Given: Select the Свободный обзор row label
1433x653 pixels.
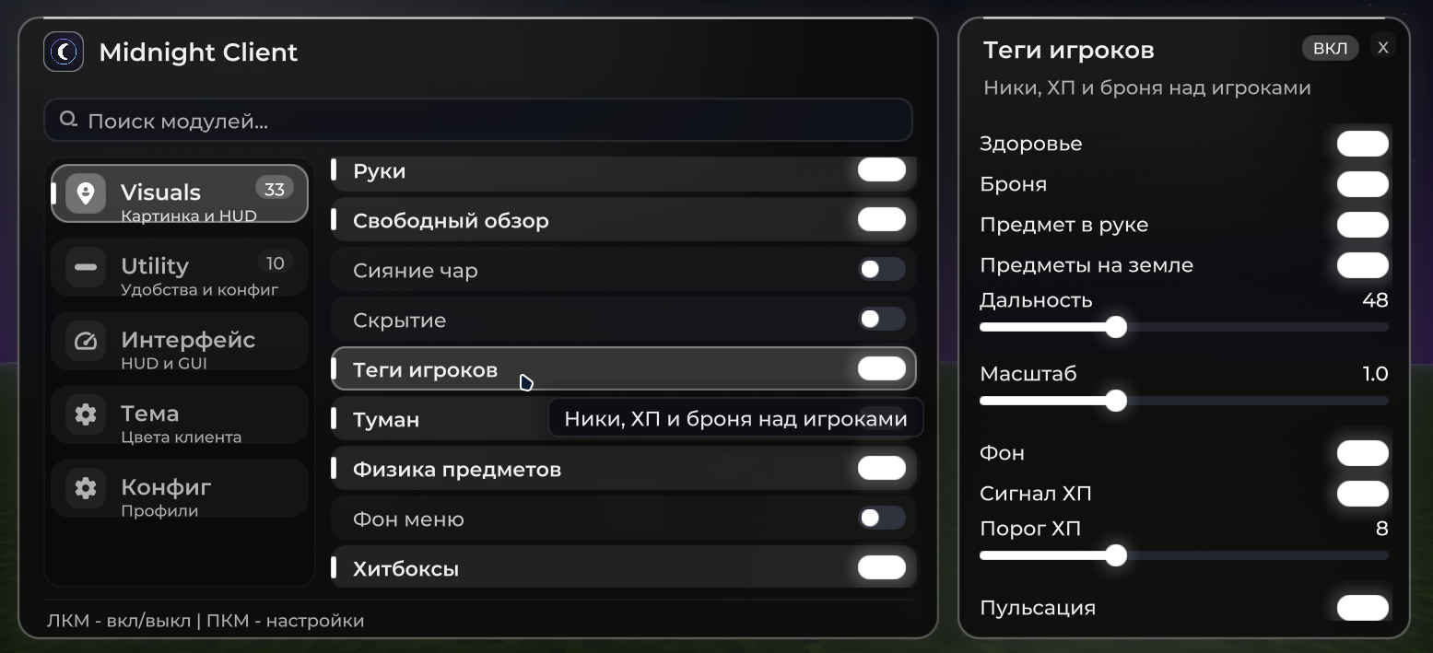Looking at the screenshot, I should 451,221.
